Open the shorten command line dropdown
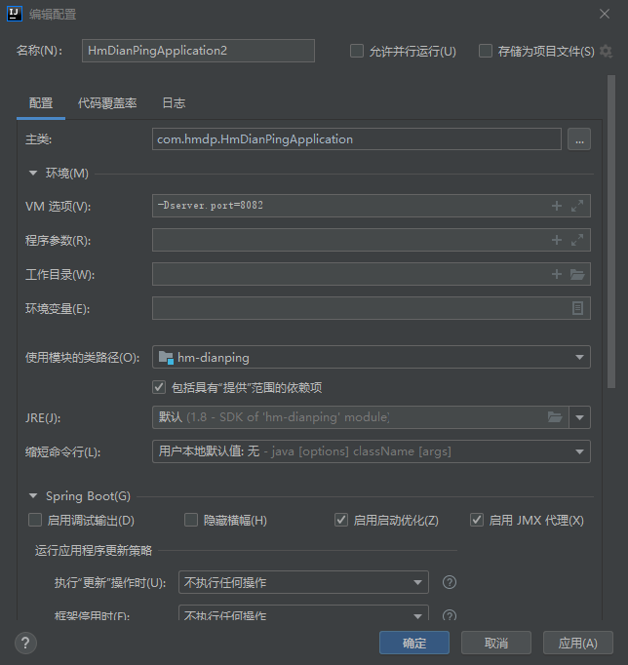The width and height of the screenshot is (628, 665). point(371,451)
